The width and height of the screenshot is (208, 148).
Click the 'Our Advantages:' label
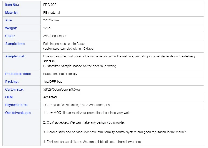pyautogui.click(x=18, y=113)
